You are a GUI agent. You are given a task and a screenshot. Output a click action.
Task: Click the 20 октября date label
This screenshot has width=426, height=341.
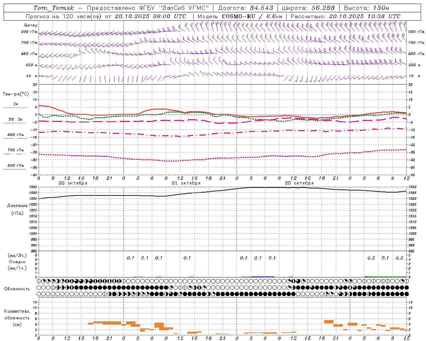coord(73,183)
